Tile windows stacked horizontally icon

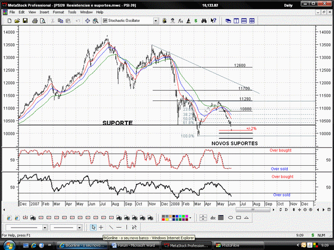point(244,21)
